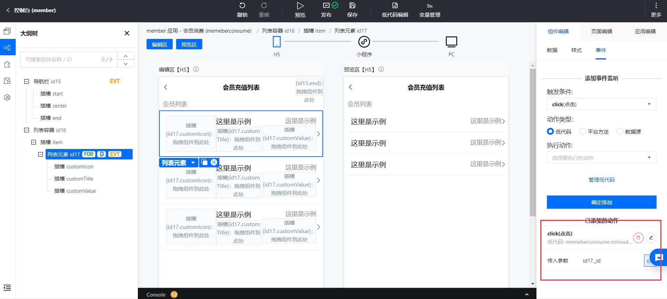Collapse the 列表容器 id16 tree node
The image size is (667, 299).
click(26, 130)
